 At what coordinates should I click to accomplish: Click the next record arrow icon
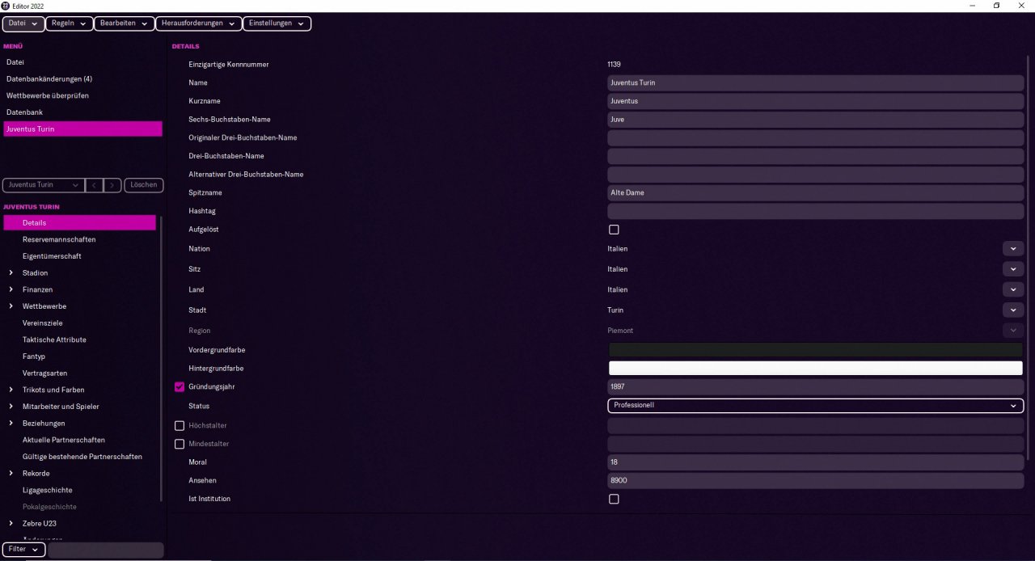(113, 185)
